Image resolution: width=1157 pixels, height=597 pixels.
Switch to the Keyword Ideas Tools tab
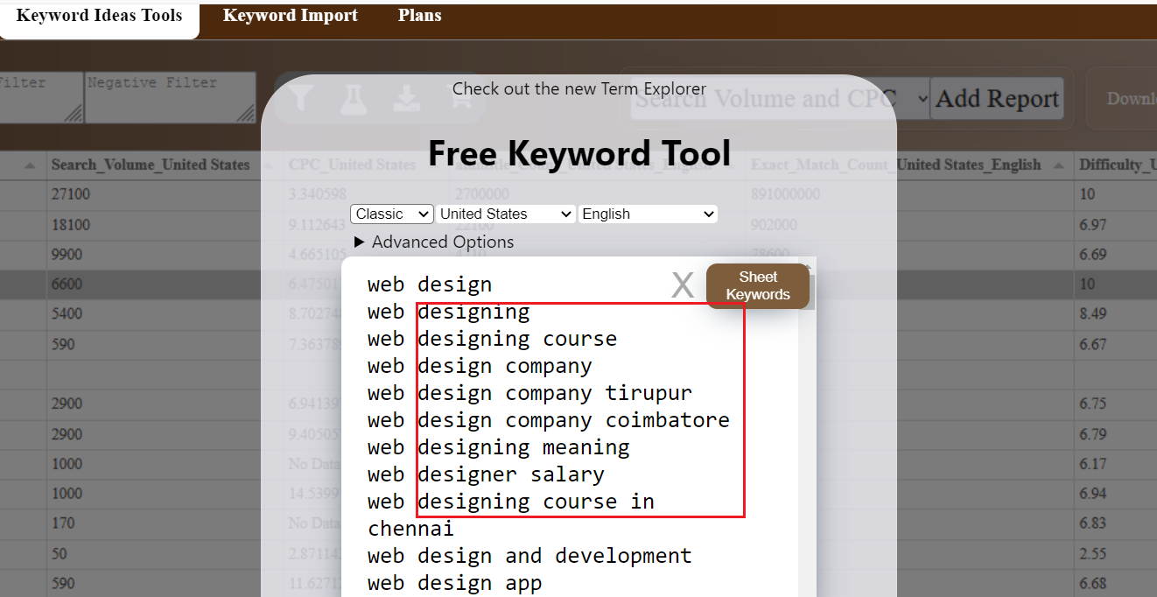(x=99, y=16)
